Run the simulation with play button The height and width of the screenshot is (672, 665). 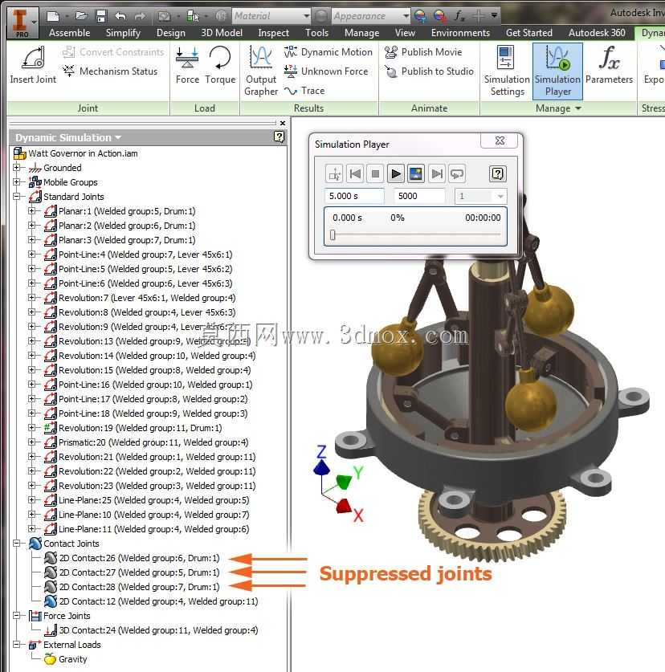pyautogui.click(x=396, y=173)
